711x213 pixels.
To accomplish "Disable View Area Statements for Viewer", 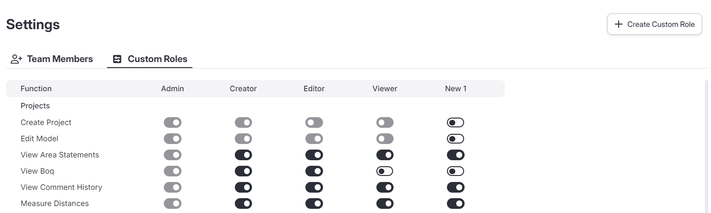I will [385, 155].
